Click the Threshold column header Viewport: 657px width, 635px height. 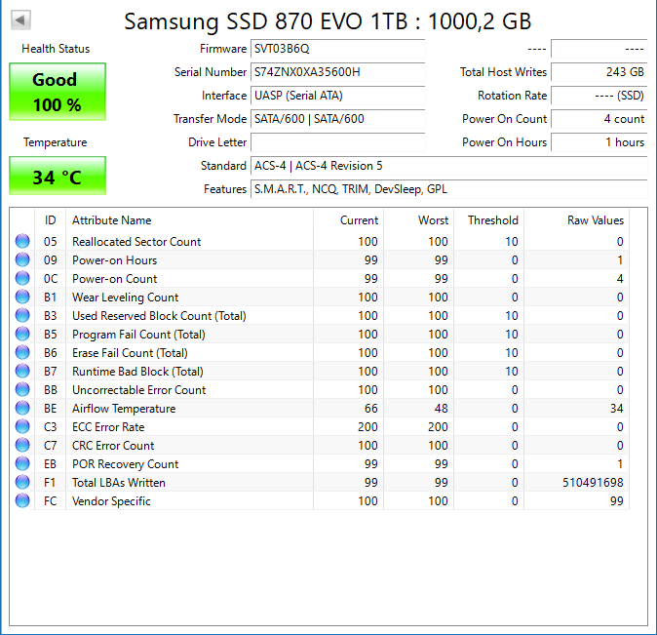492,220
